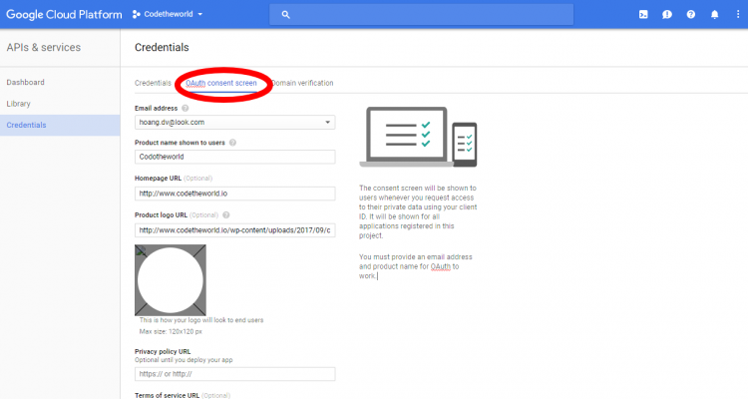Select Credentials in the sidebar
Image resolution: width=748 pixels, height=399 pixels.
60,125
